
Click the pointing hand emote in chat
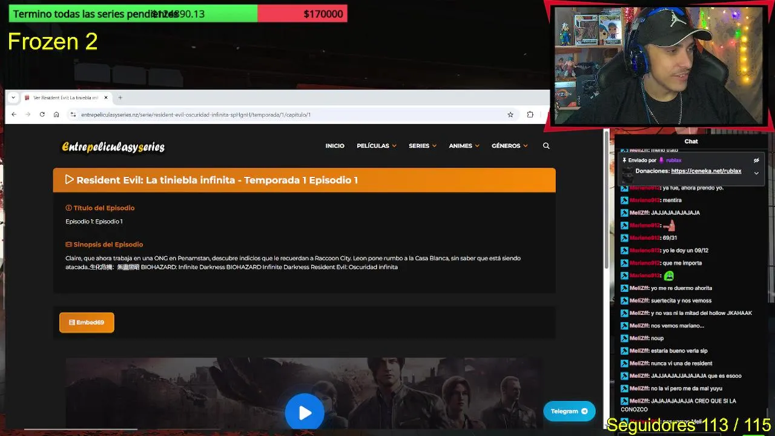(x=669, y=226)
